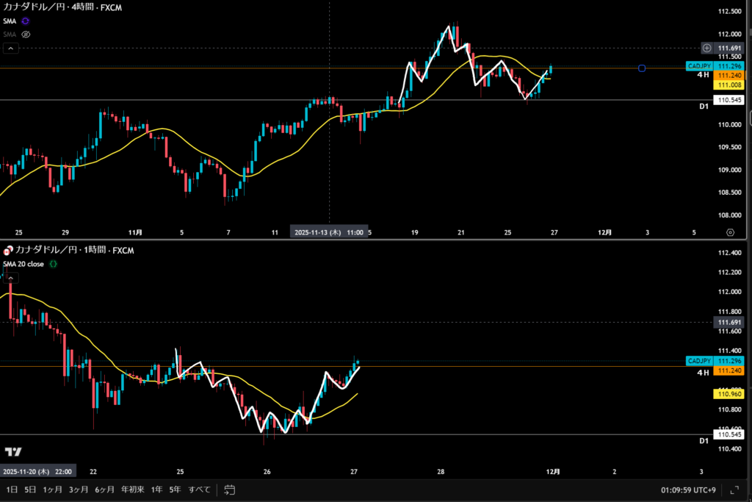The width and height of the screenshot is (752, 502).
Task: Click the flag icon before lower chart title
Action: pos(7,251)
